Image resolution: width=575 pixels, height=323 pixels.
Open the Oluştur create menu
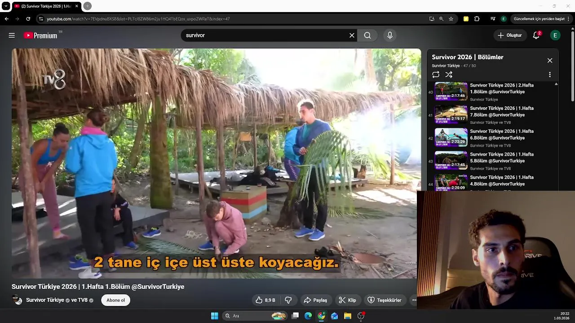click(510, 35)
